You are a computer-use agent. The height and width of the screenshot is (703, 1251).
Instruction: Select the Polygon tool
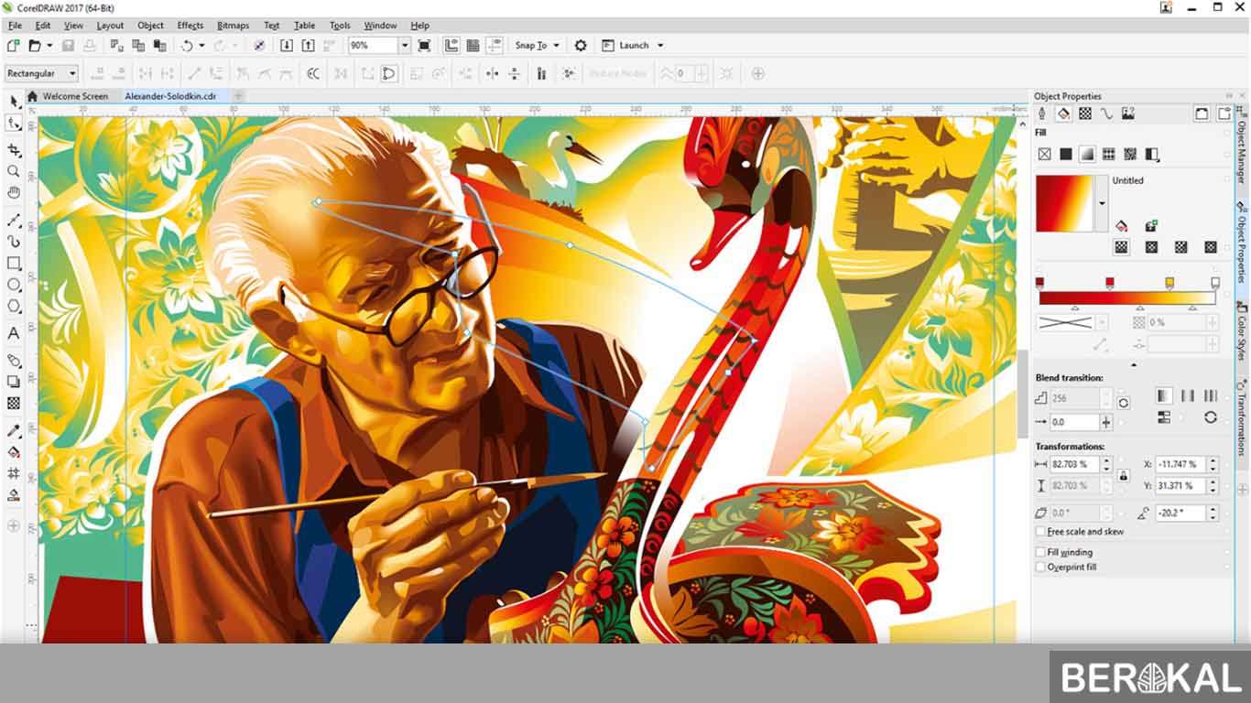[x=14, y=307]
